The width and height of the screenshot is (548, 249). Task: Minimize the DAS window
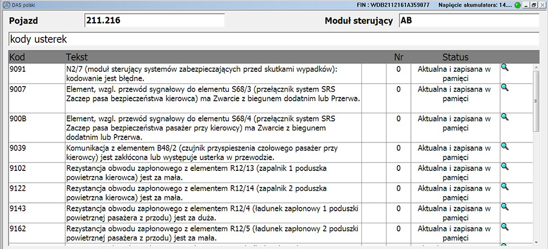point(527,5)
